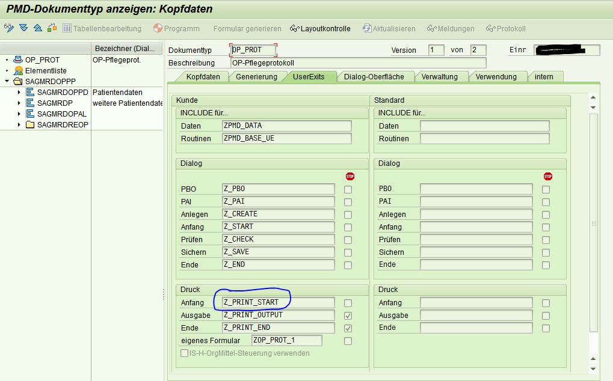This screenshot has width=613, height=381.
Task: Toggle the Kunde PBO stop checkbox
Action: [348, 189]
